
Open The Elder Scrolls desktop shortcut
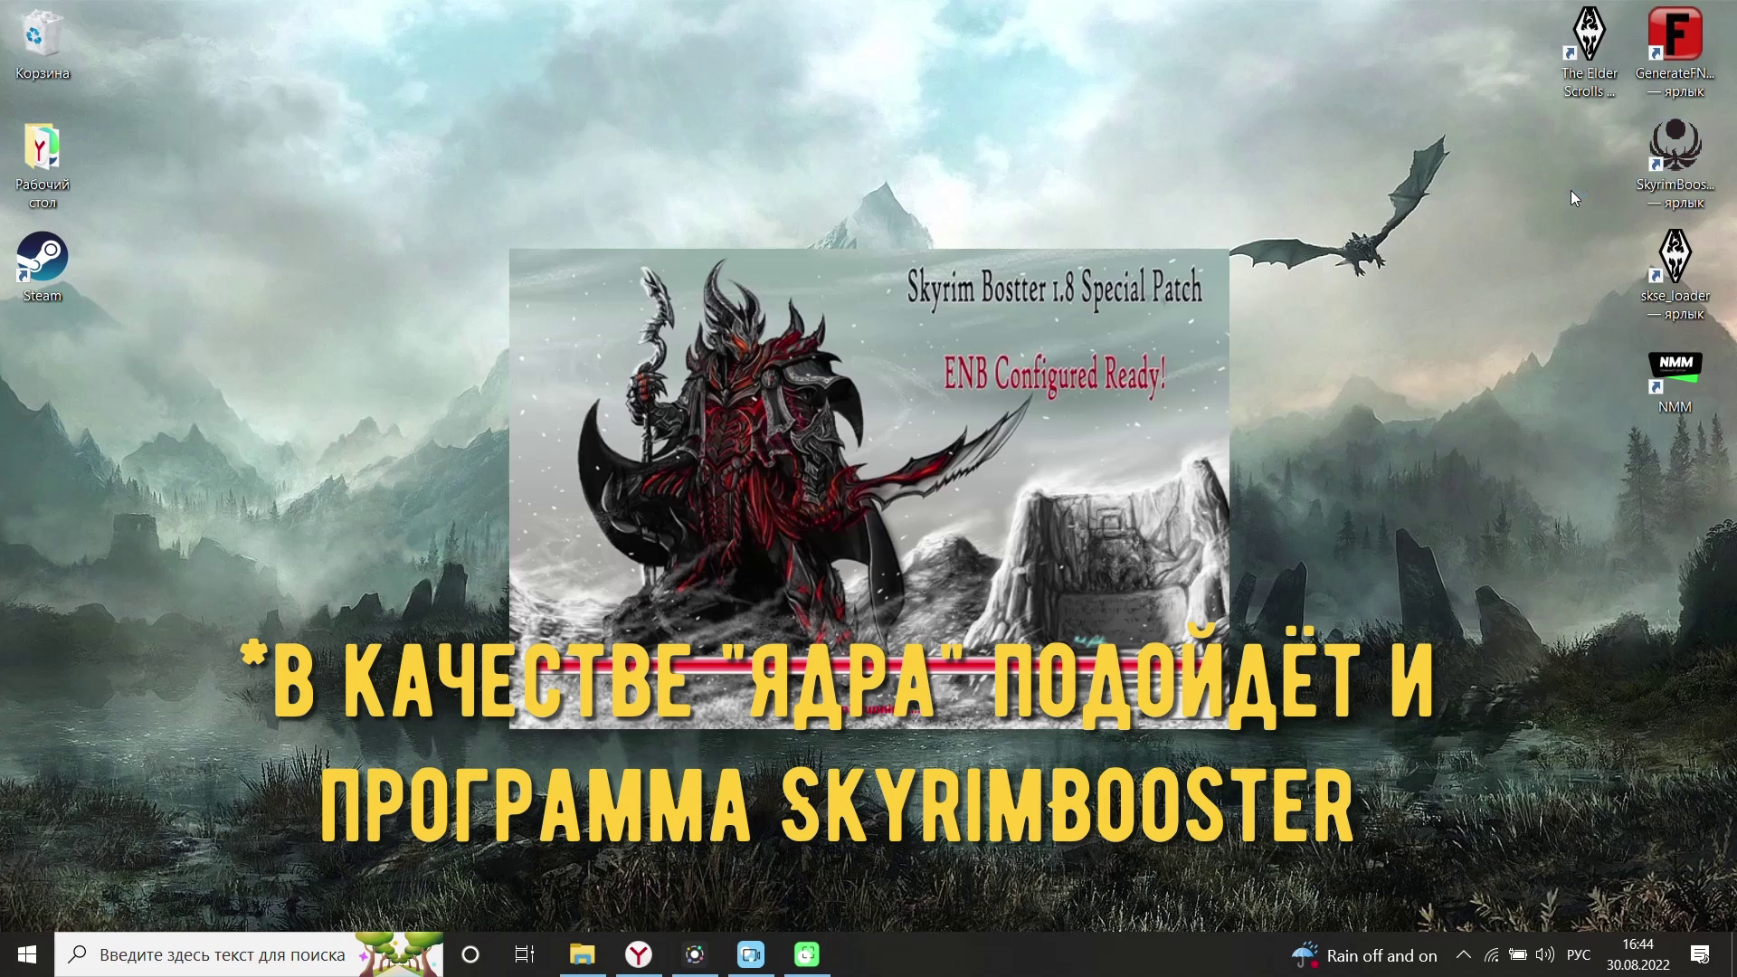click(1590, 52)
